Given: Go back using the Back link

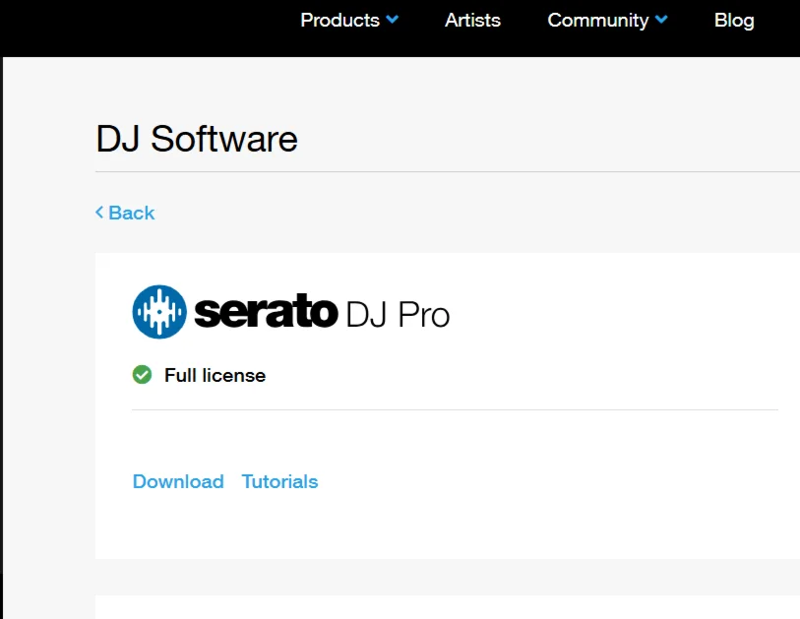Looking at the screenshot, I should coord(132,213).
